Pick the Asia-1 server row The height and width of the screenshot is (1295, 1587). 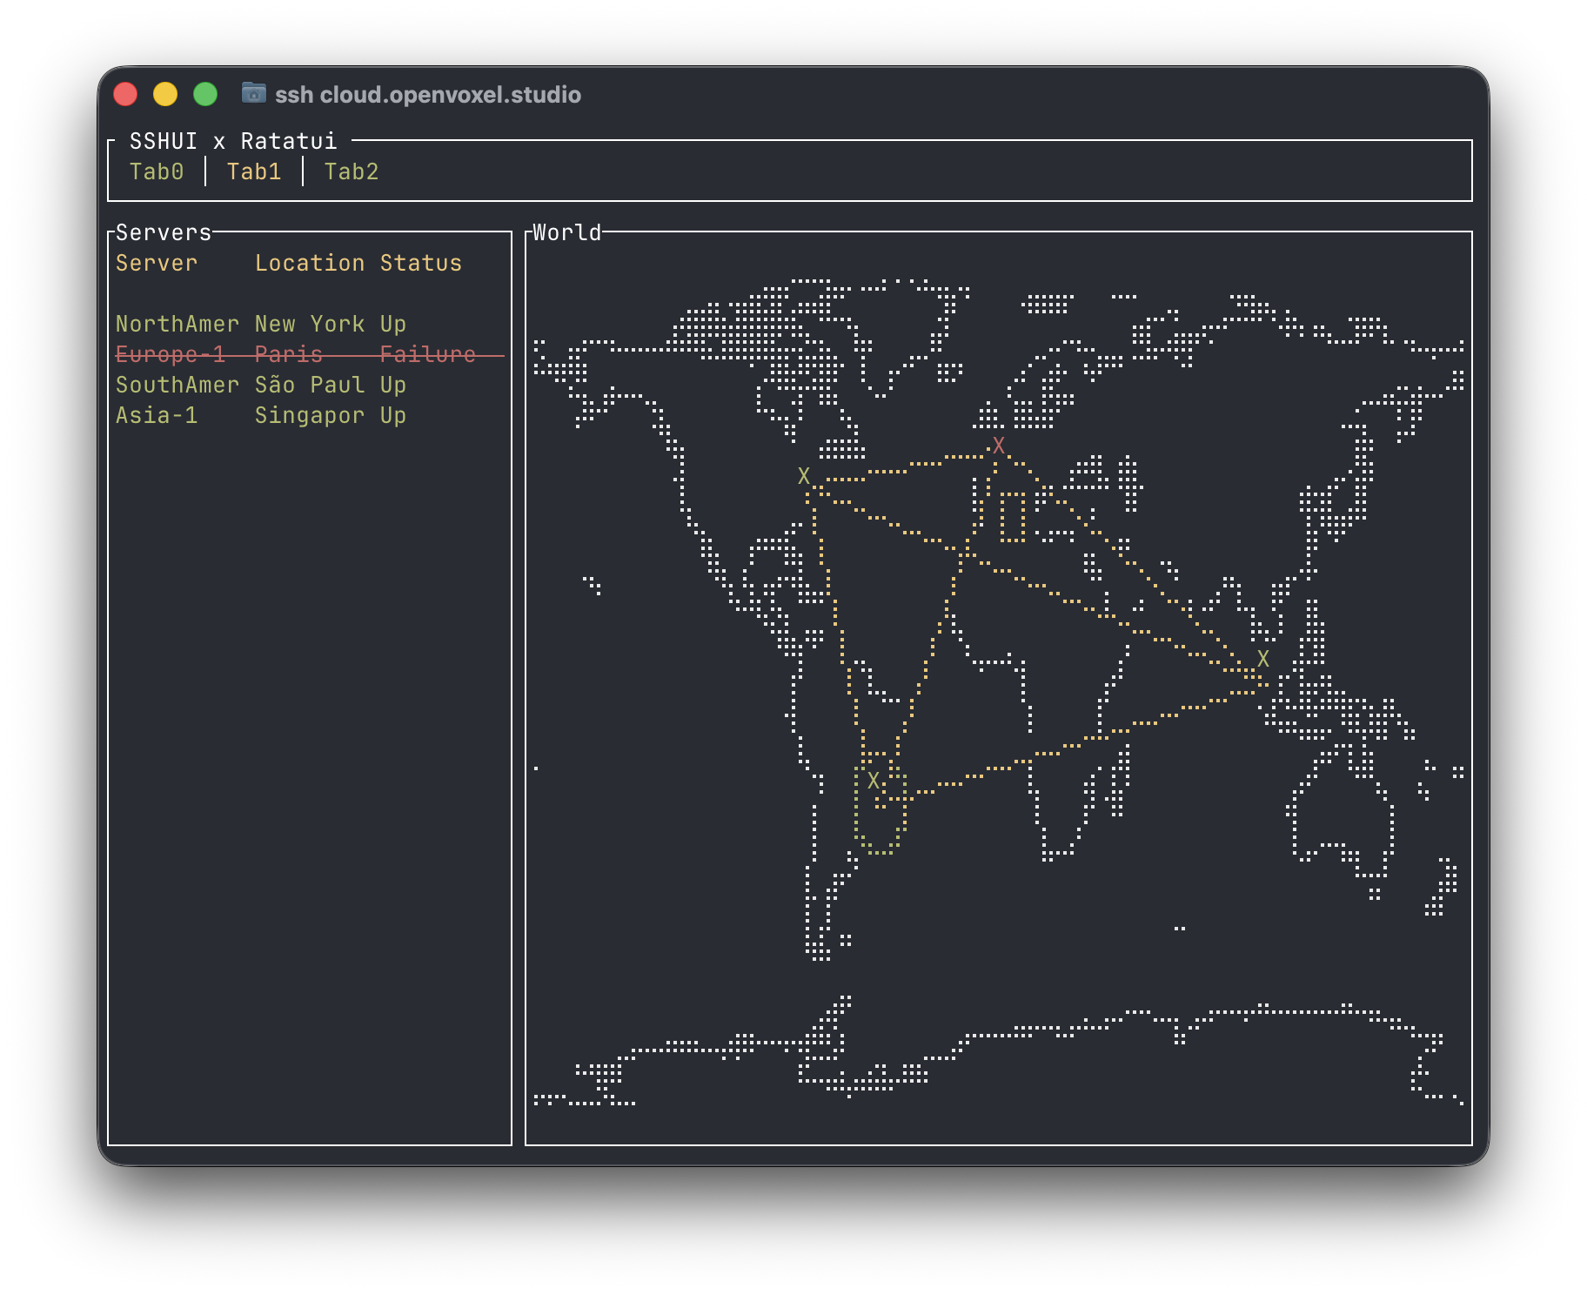pyautogui.click(x=261, y=415)
